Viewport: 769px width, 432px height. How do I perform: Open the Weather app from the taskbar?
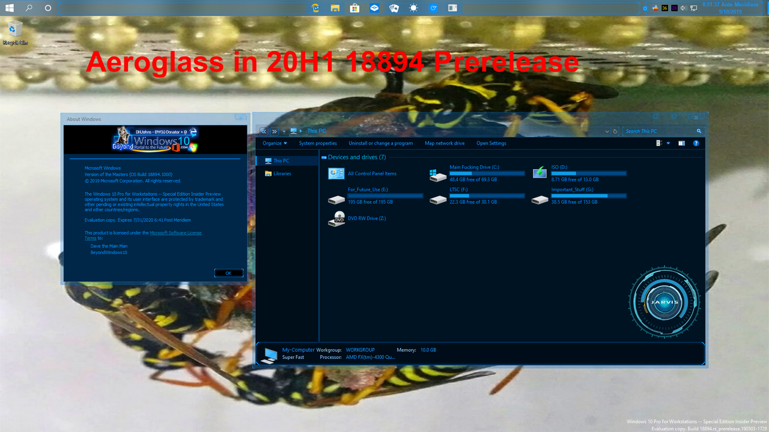(x=413, y=8)
